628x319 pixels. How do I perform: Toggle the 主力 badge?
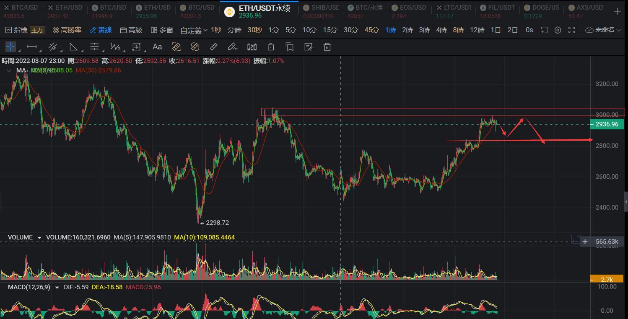click(x=37, y=30)
